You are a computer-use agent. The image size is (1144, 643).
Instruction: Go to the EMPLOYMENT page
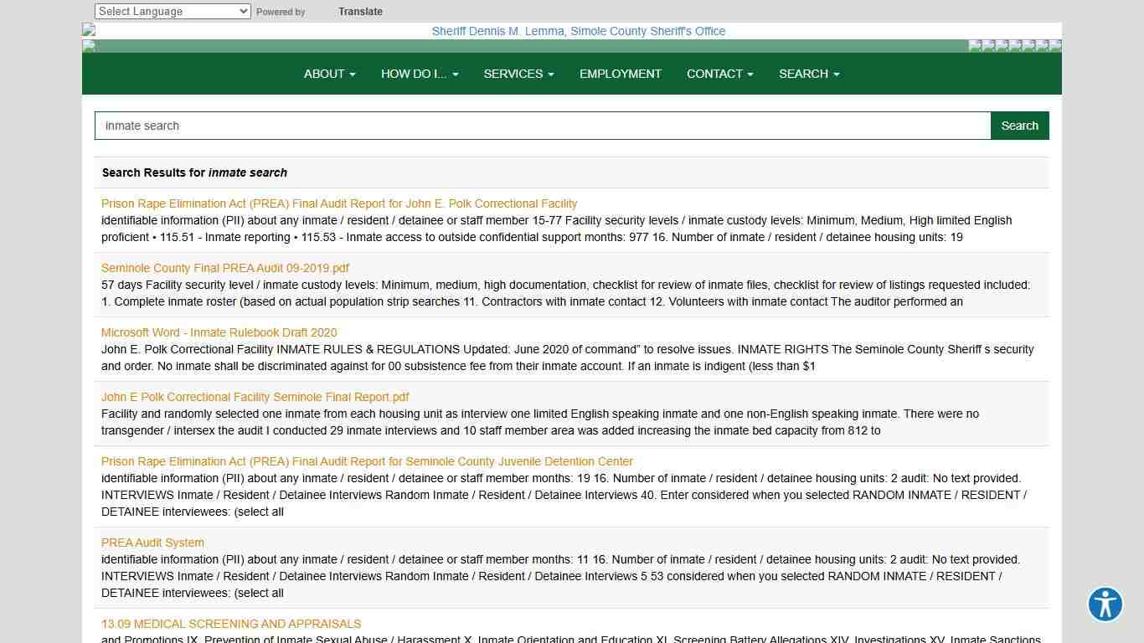point(620,74)
